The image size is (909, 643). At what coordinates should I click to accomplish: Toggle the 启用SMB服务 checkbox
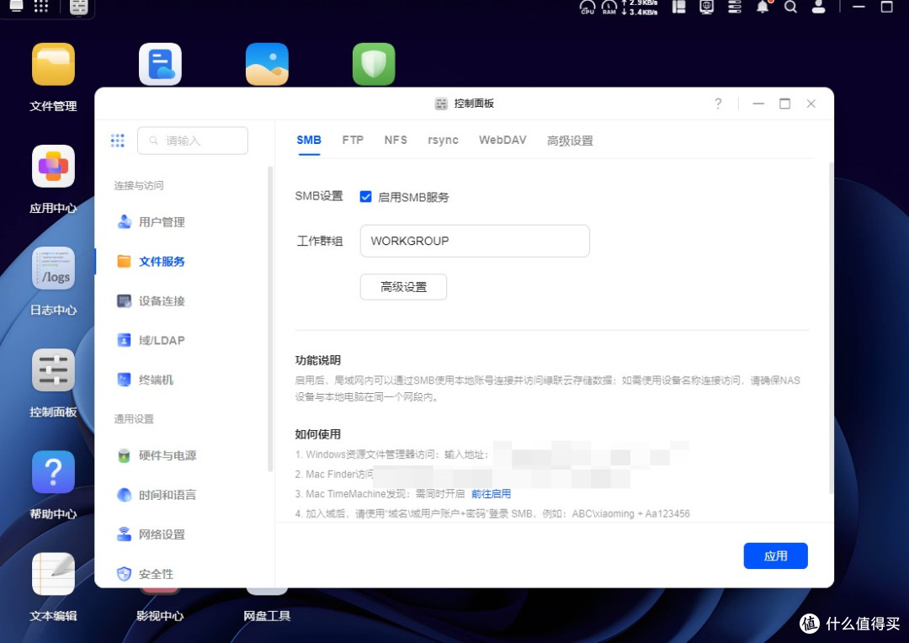point(366,197)
